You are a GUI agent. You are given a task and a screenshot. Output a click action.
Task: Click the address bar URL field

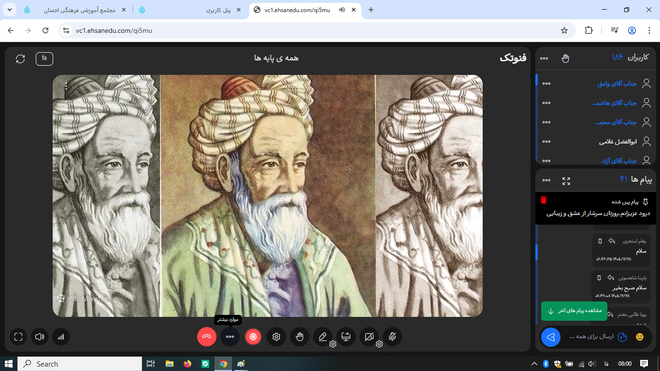(x=316, y=30)
